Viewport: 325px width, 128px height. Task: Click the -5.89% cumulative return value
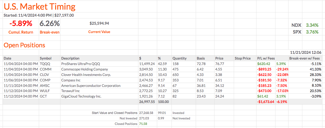[21, 24]
